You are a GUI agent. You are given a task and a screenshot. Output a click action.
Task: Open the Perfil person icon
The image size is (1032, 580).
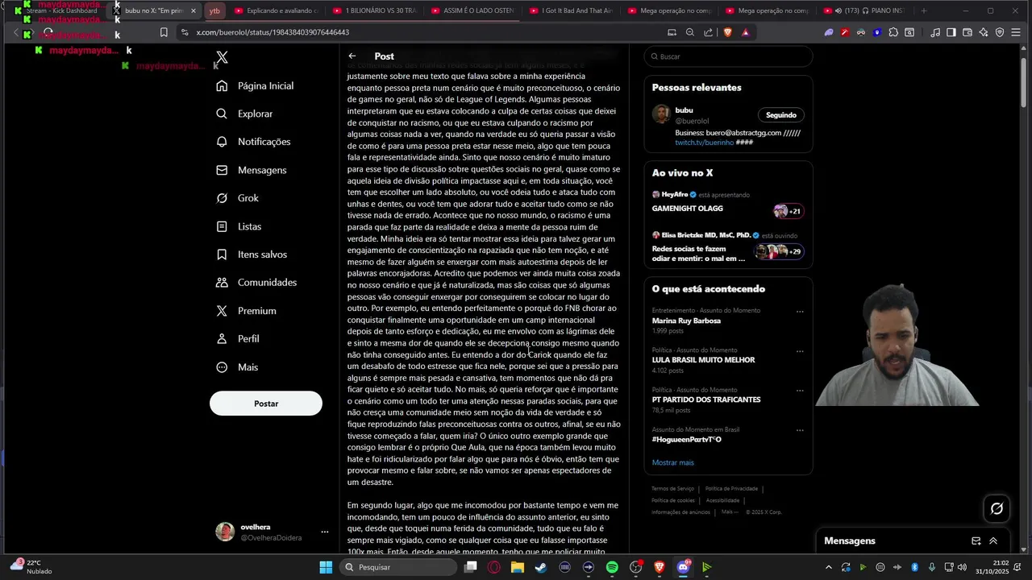click(x=222, y=339)
